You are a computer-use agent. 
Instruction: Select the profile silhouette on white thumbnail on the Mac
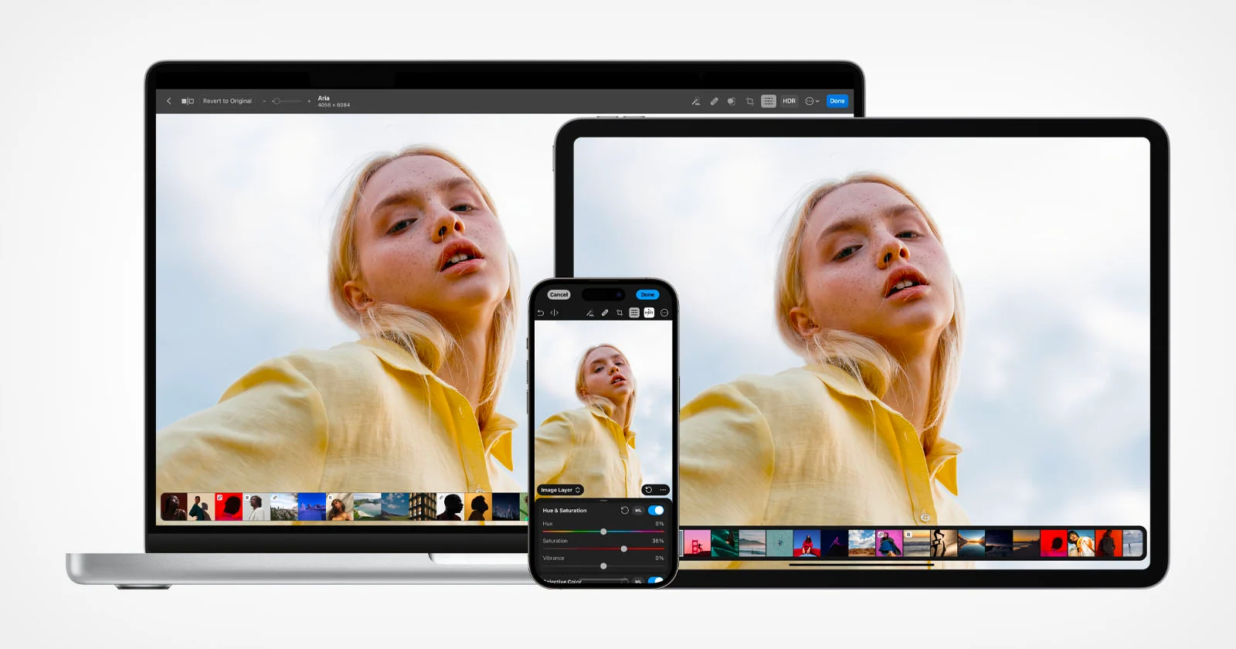[x=450, y=507]
